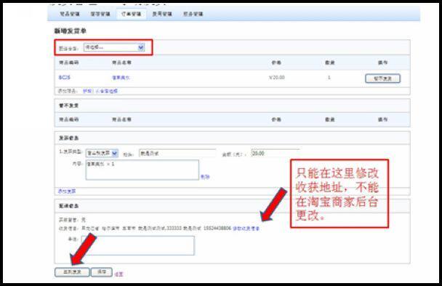
Task: Select the quantity value 1 in BCJS row
Action: (329, 77)
